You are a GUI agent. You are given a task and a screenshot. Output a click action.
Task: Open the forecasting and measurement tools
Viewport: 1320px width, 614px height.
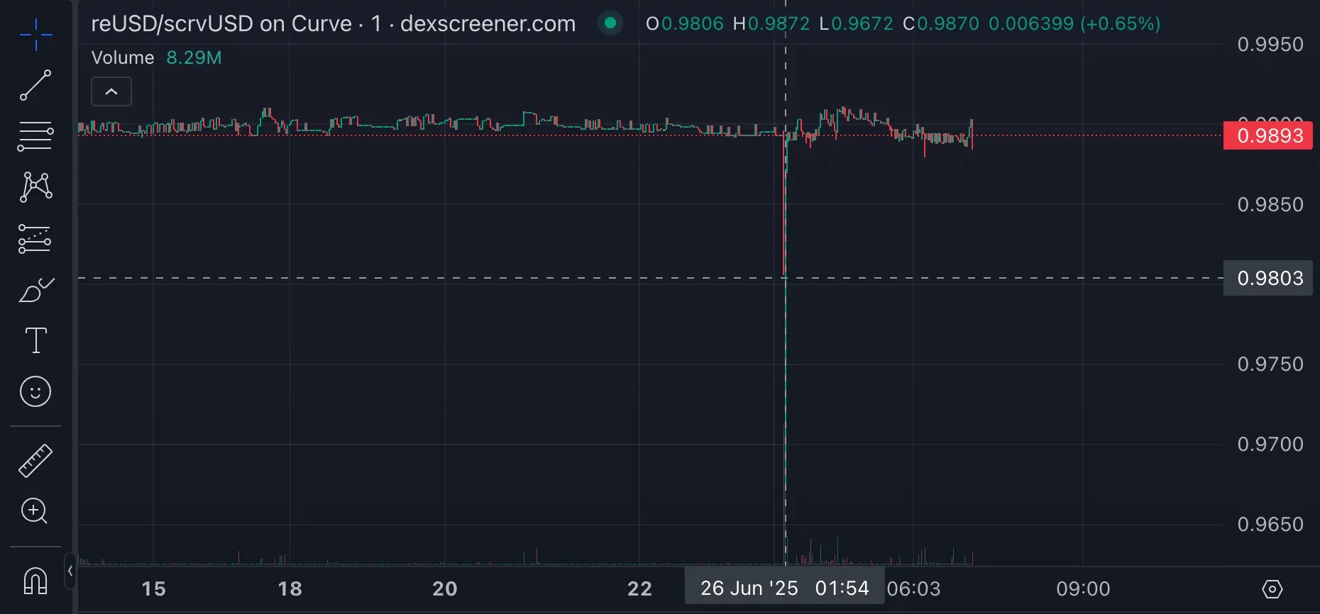35,239
